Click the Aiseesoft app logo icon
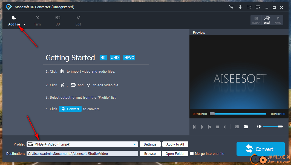The width and height of the screenshot is (291, 165). coord(9,7)
